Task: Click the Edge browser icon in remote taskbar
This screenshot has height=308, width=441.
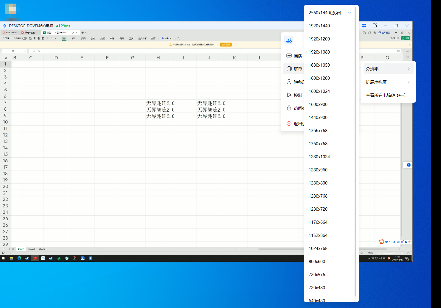Action: (19, 258)
